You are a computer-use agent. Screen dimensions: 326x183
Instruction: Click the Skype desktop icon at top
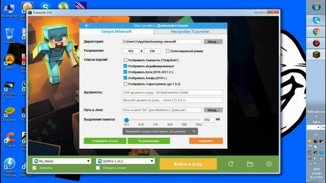click(45, 6)
